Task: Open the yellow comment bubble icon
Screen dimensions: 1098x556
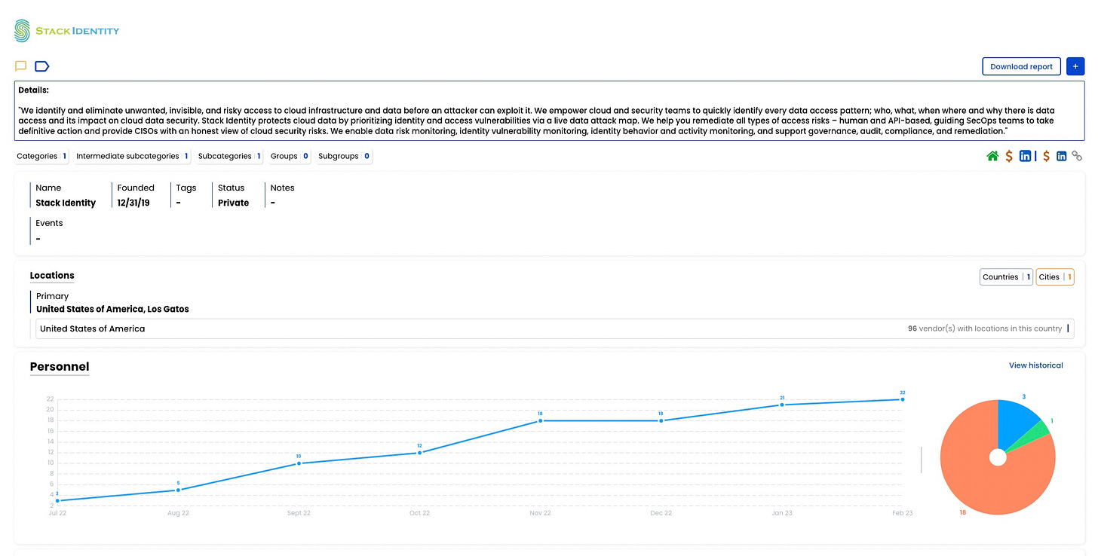Action: 21,66
